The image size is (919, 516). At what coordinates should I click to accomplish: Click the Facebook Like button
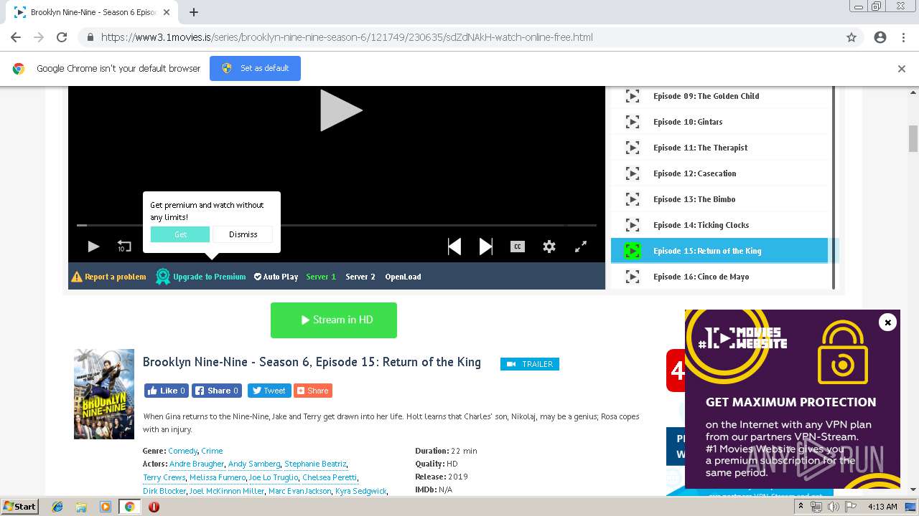click(x=167, y=391)
